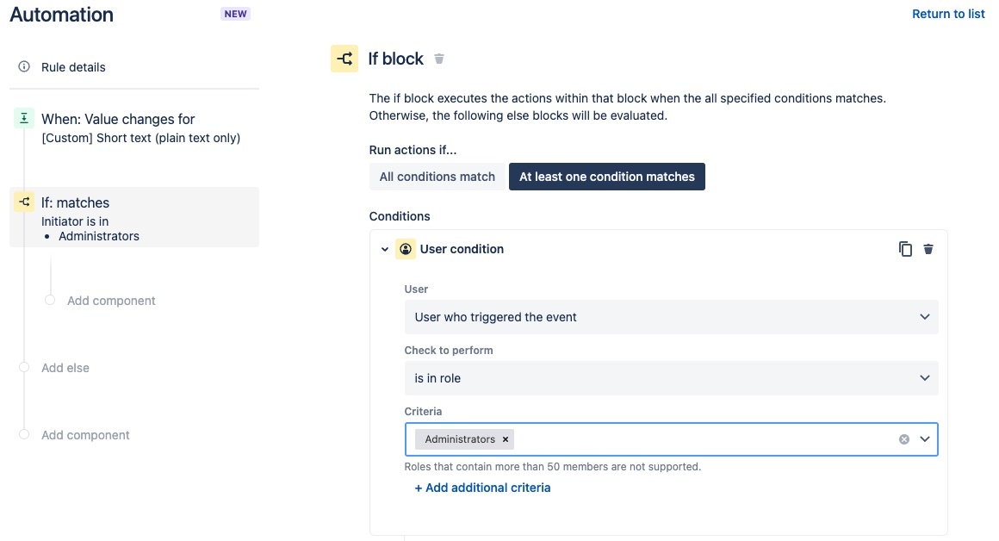The width and height of the screenshot is (999, 541).
Task: Collapse the User condition section
Action: click(x=385, y=249)
